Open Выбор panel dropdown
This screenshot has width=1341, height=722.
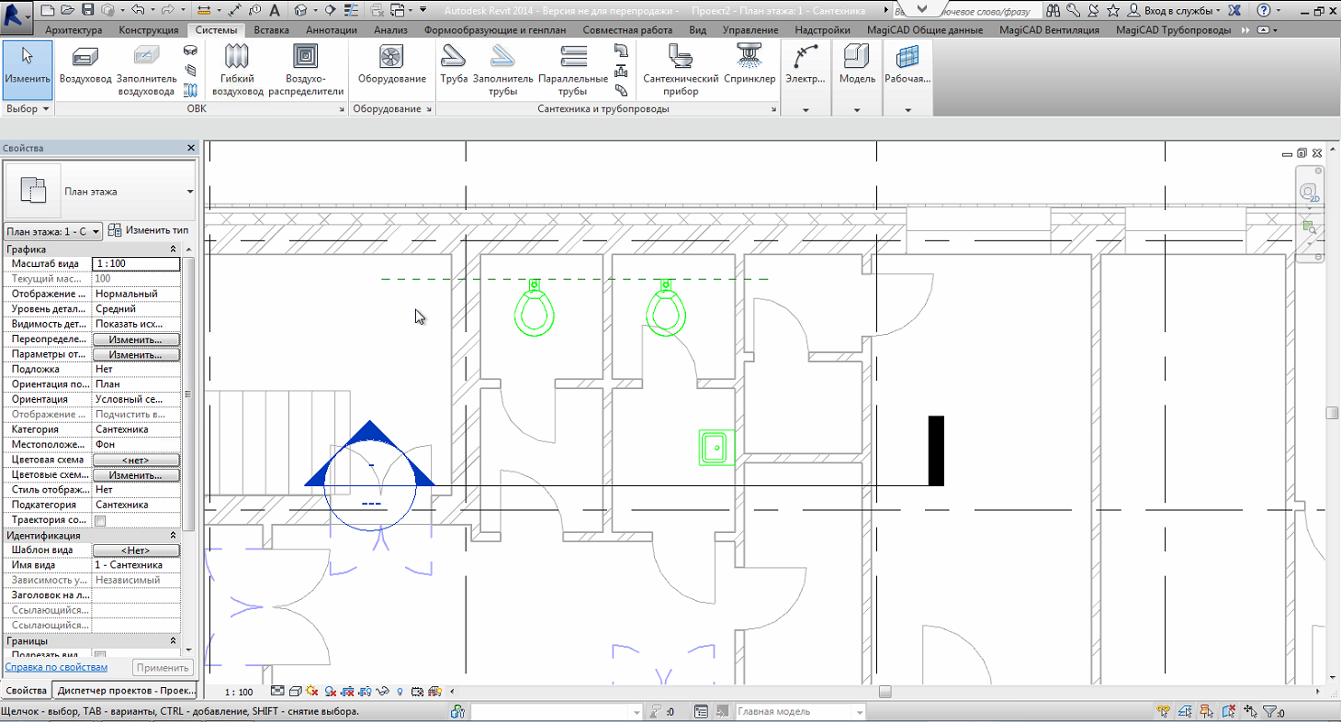(x=27, y=109)
